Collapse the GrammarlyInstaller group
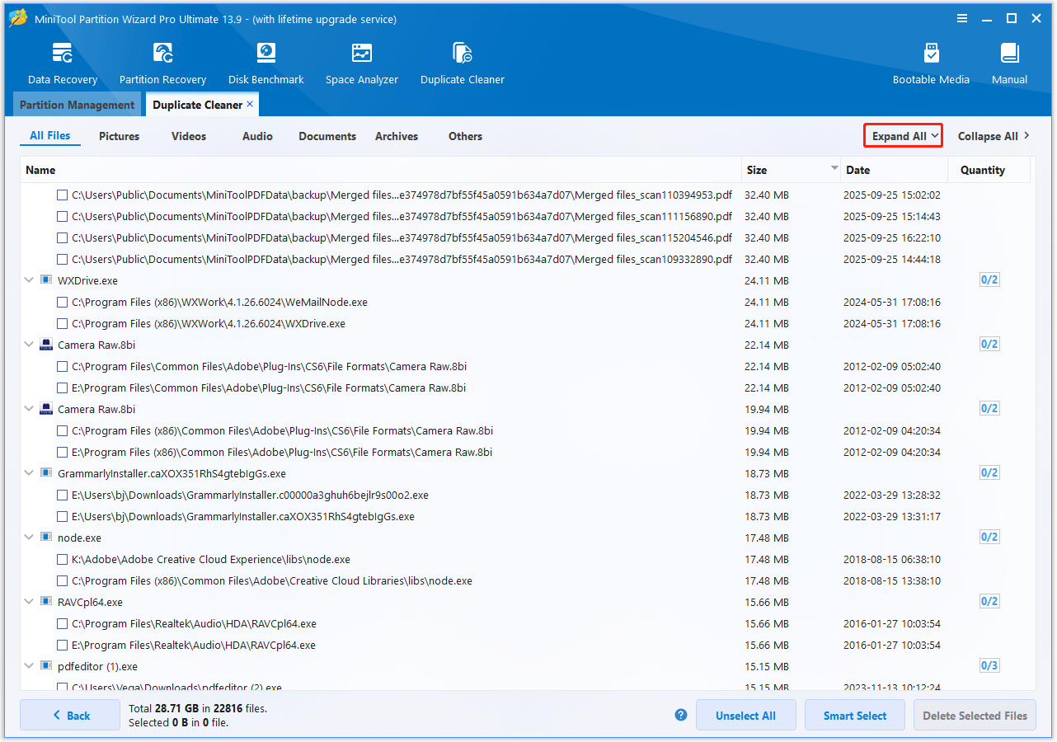1057x742 pixels. point(29,473)
